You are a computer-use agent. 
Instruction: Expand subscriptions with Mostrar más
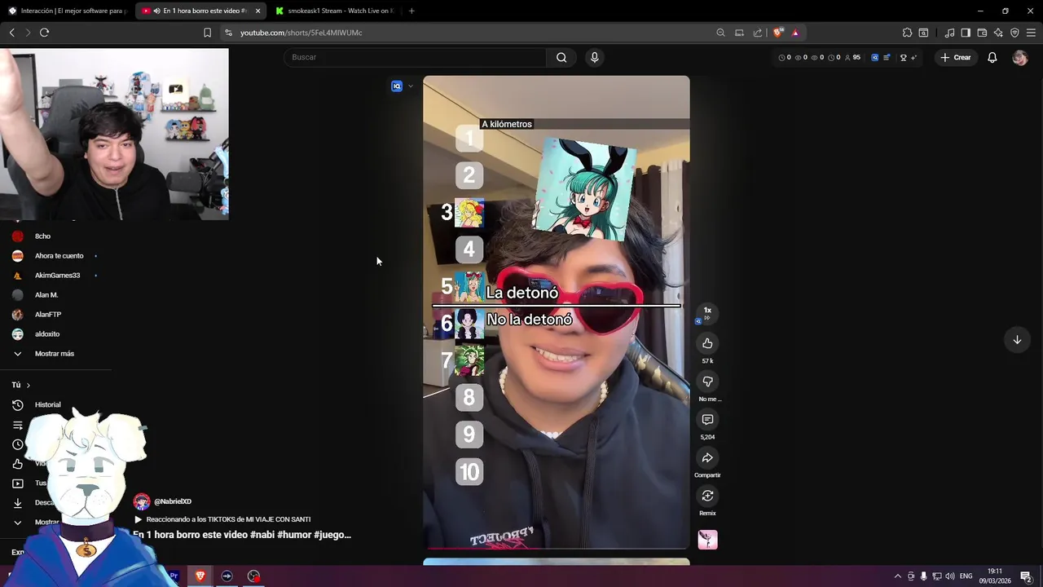54,354
